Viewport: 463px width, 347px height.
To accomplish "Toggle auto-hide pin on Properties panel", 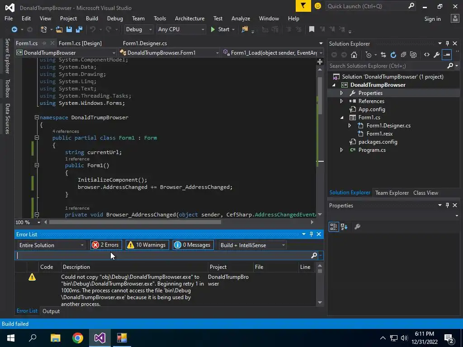I will [x=447, y=206].
